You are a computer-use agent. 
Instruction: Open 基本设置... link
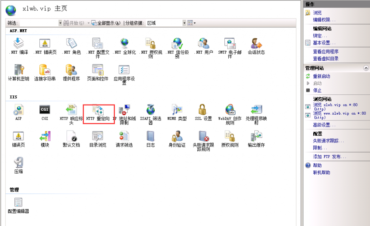pyautogui.click(x=324, y=43)
